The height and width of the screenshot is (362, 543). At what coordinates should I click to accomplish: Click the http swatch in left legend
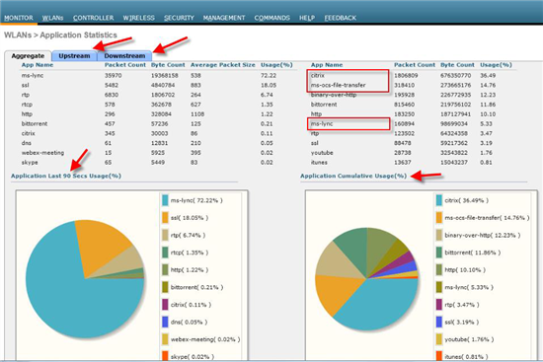[x=165, y=269]
